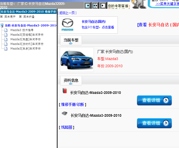Click page icon beside Mazda3[底盘]车间手册
This screenshot has height=148, width=179.
coord(6,40)
